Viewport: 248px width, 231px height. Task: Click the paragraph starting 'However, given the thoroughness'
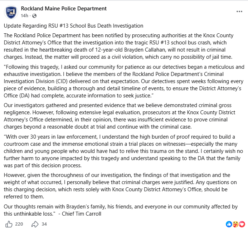pyautogui.click(x=120, y=186)
